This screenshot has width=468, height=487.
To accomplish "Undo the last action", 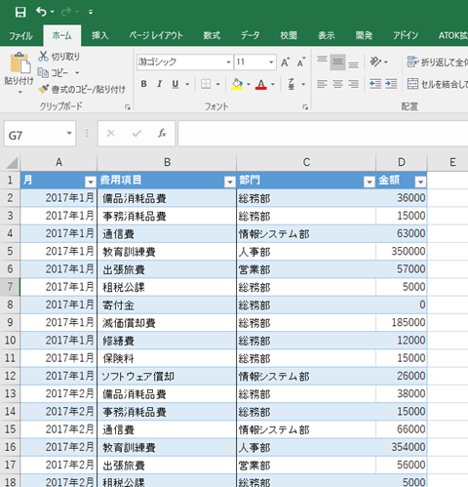I will 41,12.
